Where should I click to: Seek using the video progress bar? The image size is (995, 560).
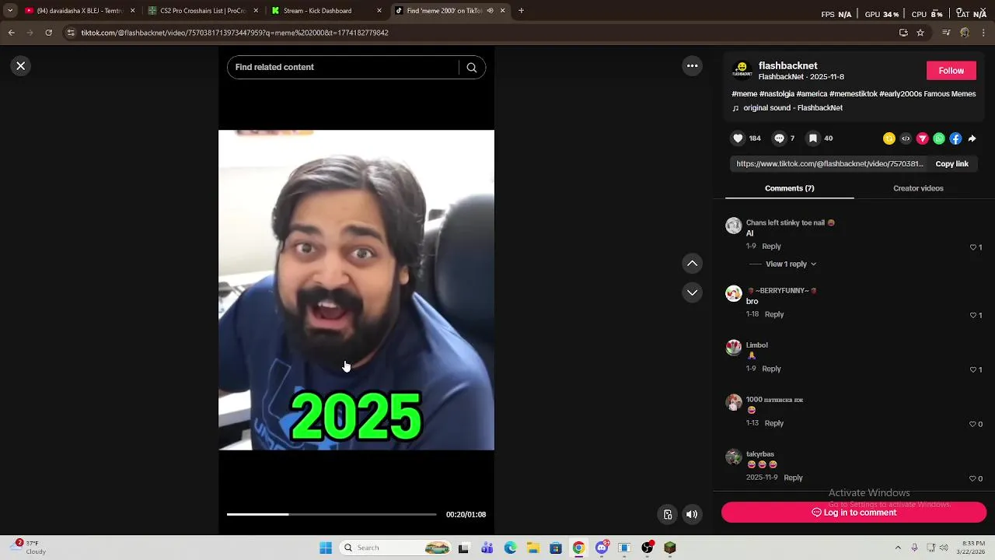pyautogui.click(x=331, y=514)
